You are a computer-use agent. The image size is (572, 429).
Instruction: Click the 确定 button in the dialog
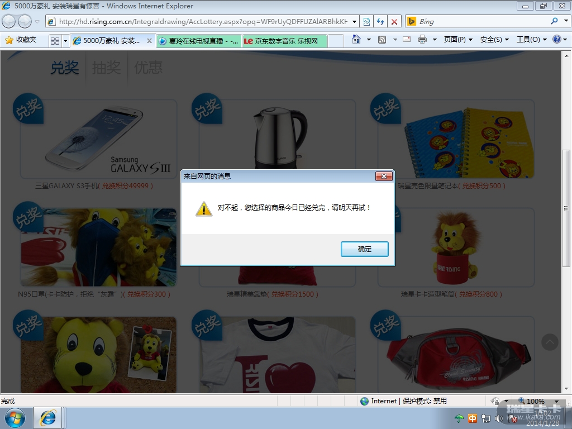coord(364,249)
